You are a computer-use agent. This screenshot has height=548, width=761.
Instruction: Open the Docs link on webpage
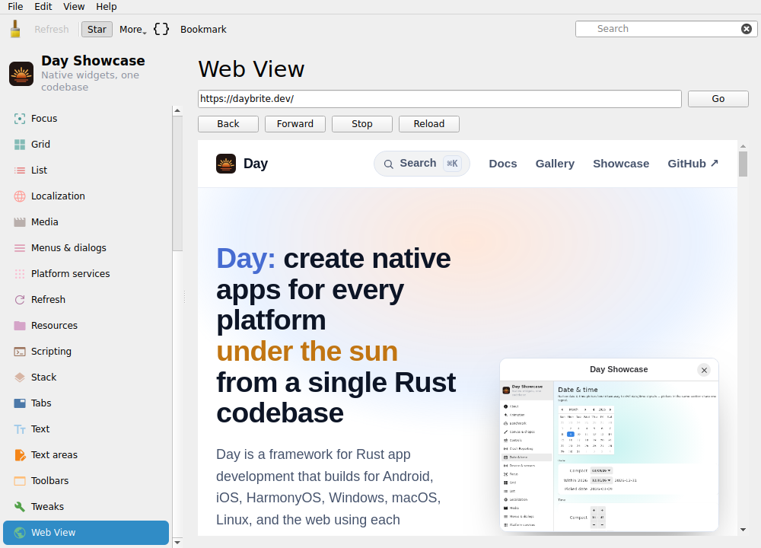tap(503, 164)
